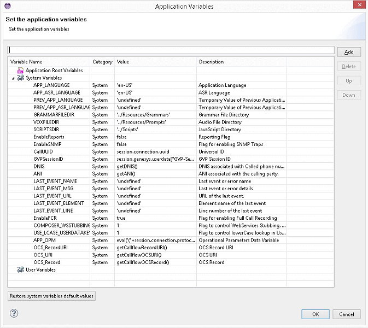Select the ANI variable
The height and width of the screenshot is (328, 368).
click(x=38, y=174)
